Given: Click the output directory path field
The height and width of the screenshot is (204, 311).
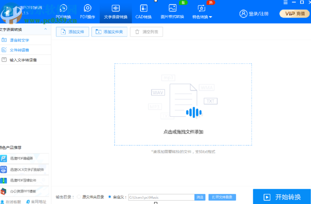Looking at the screenshot, I should [160, 197].
